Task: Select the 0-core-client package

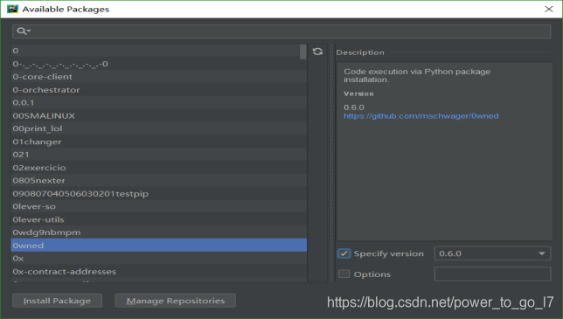Action: point(159,77)
